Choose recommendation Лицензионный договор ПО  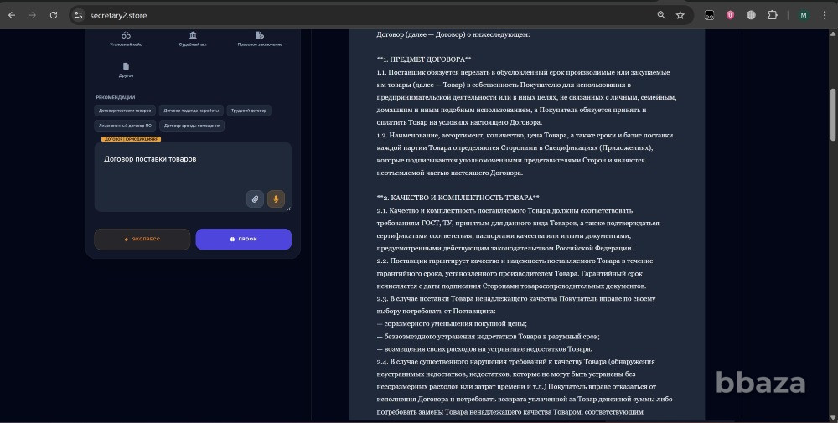click(125, 126)
